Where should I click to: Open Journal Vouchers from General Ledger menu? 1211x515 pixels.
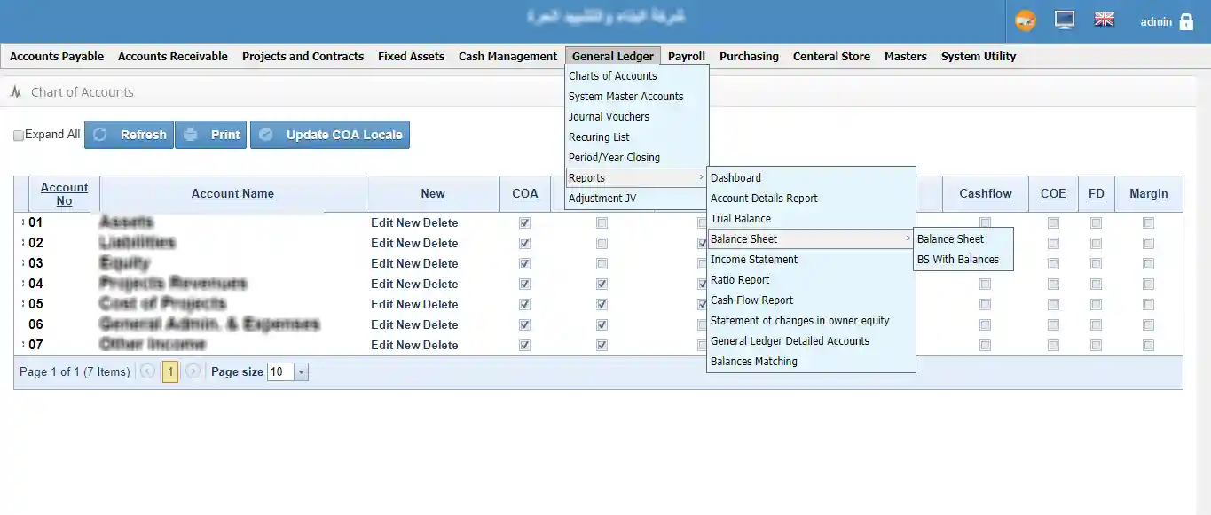[x=609, y=117]
